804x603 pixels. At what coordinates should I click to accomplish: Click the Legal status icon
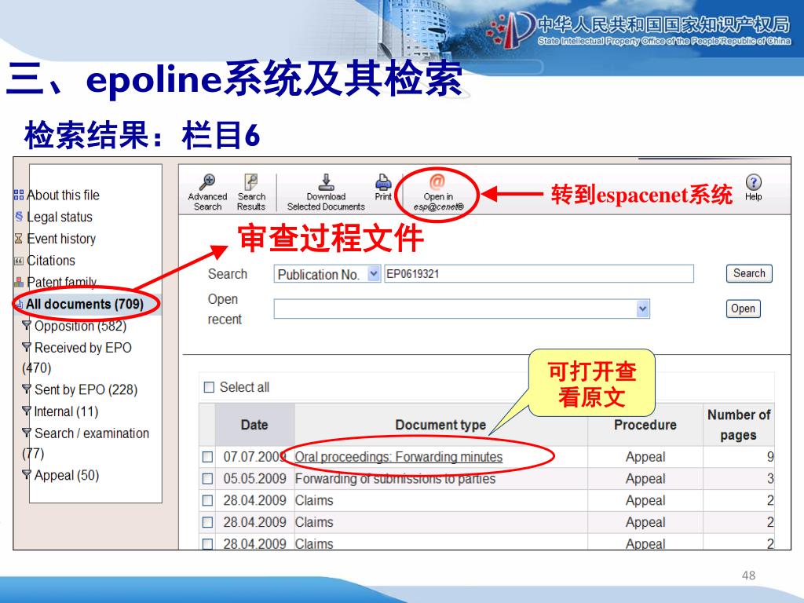tap(19, 217)
